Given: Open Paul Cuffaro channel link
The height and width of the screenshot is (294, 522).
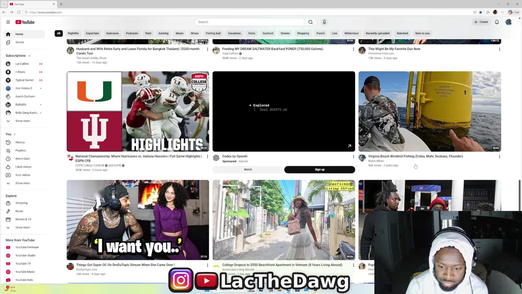Looking at the screenshot, I should [230, 53].
